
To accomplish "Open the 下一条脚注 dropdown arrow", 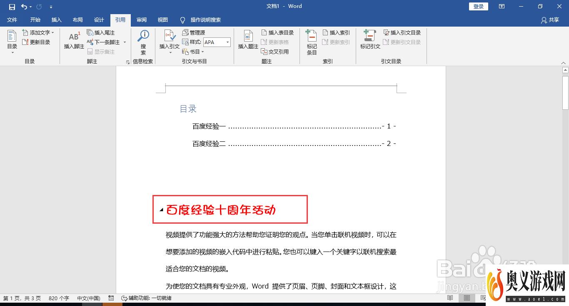I will point(125,42).
